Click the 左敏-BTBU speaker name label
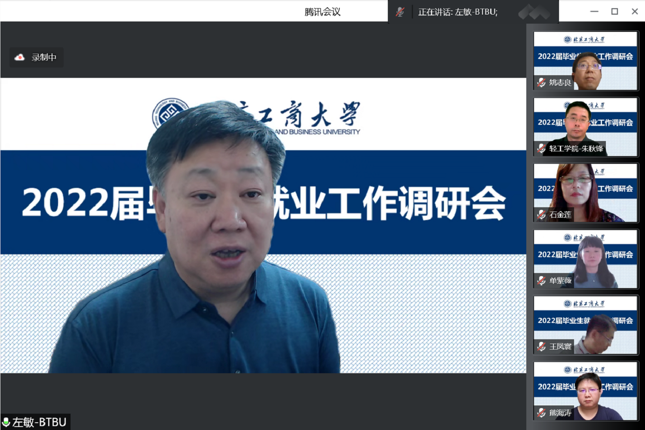 coord(40,422)
